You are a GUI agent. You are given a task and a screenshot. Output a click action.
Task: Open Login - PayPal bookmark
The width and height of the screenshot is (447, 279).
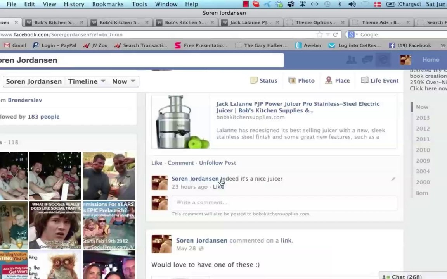click(x=54, y=45)
